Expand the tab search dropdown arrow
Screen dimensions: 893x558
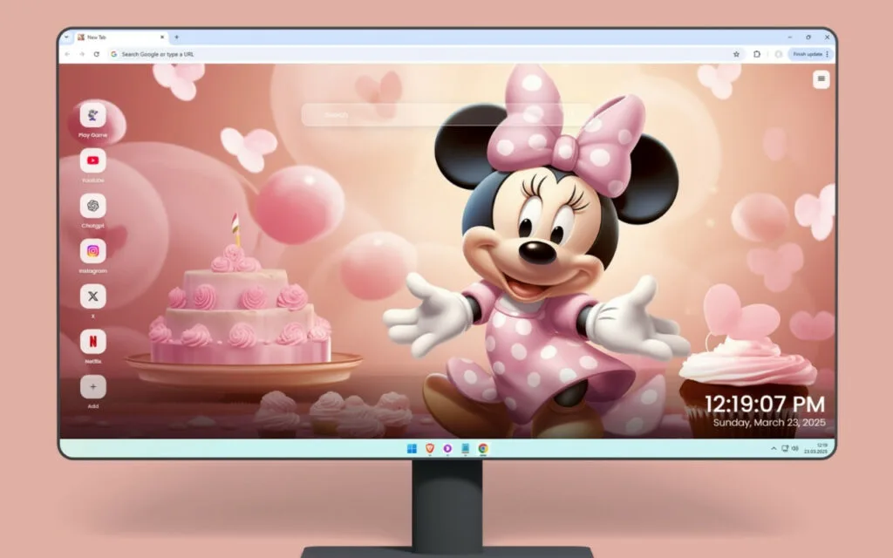pos(66,37)
